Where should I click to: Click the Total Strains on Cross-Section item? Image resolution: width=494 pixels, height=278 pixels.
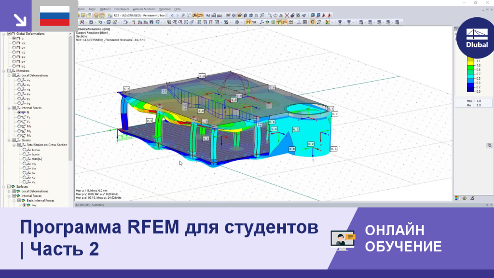click(x=47, y=145)
